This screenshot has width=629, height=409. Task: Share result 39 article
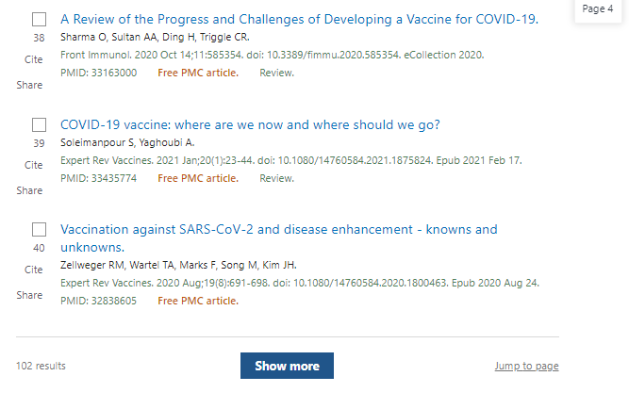tap(29, 190)
